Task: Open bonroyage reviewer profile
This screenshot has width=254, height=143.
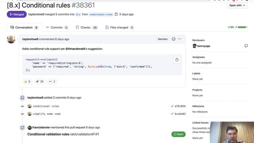Action: point(204,46)
